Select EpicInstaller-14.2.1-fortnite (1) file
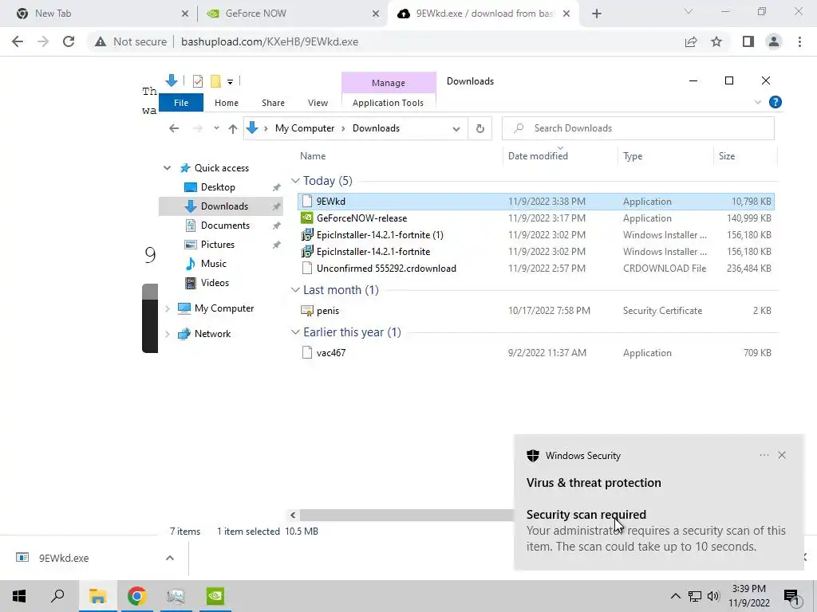Viewport: 817px width, 612px height. tap(535, 235)
